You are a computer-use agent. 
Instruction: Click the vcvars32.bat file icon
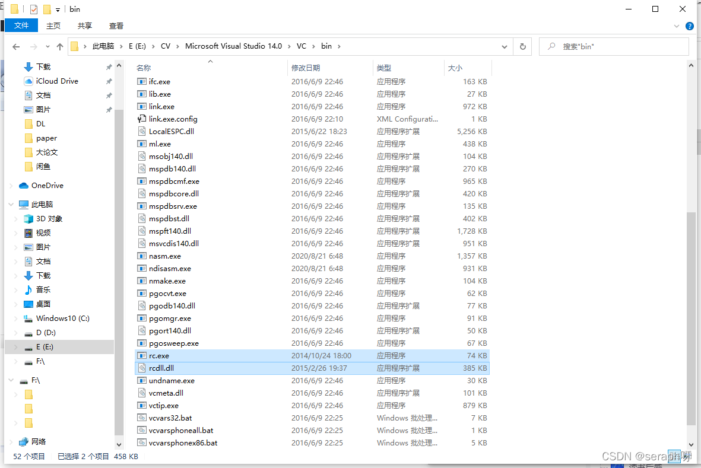point(142,418)
